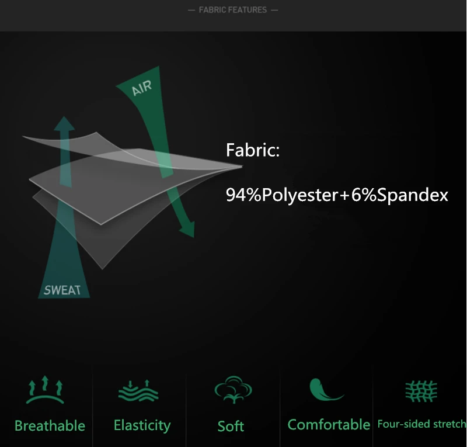
Task: Click the Four-sided stretch text label
Action: point(421,424)
